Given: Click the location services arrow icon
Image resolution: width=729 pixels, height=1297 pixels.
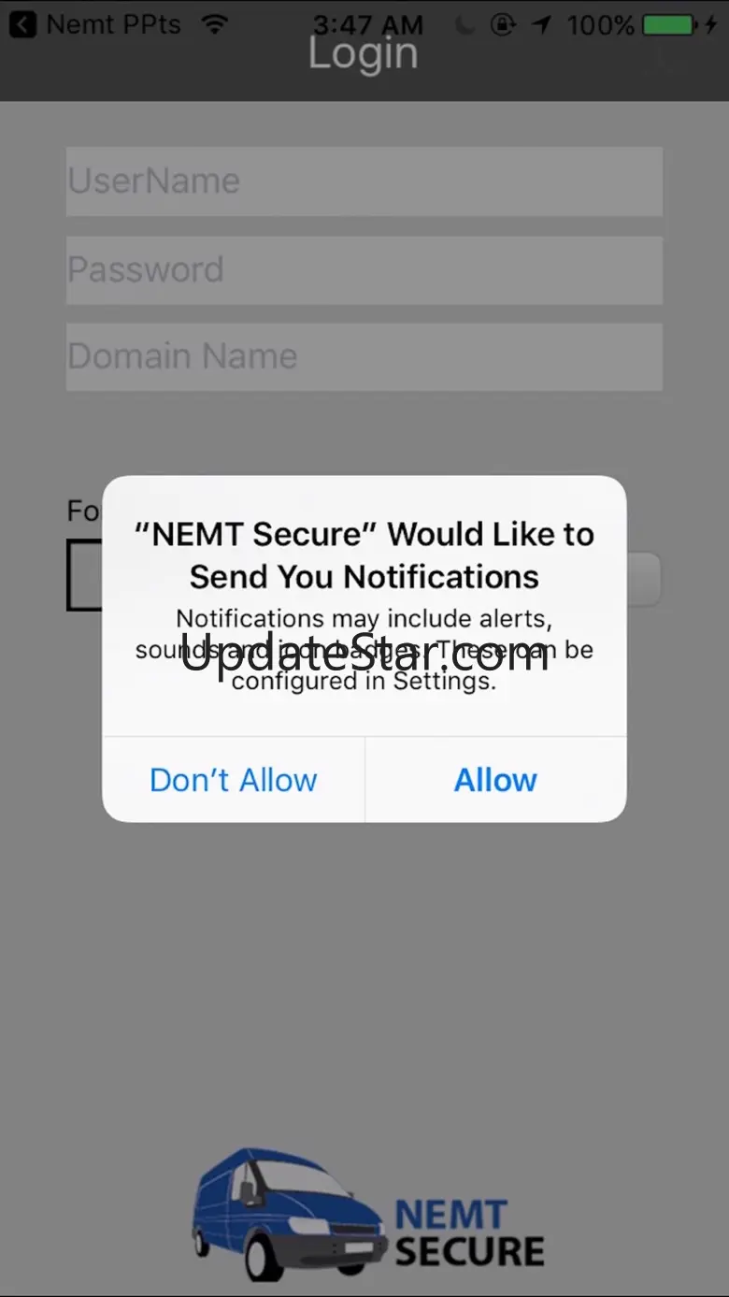Looking at the screenshot, I should pyautogui.click(x=541, y=25).
